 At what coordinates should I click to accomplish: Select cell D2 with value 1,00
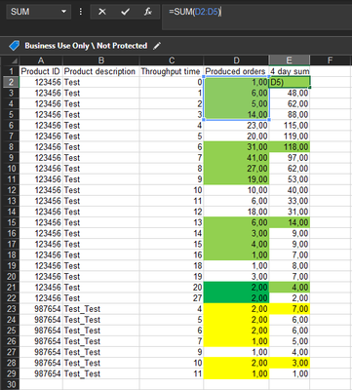point(236,82)
